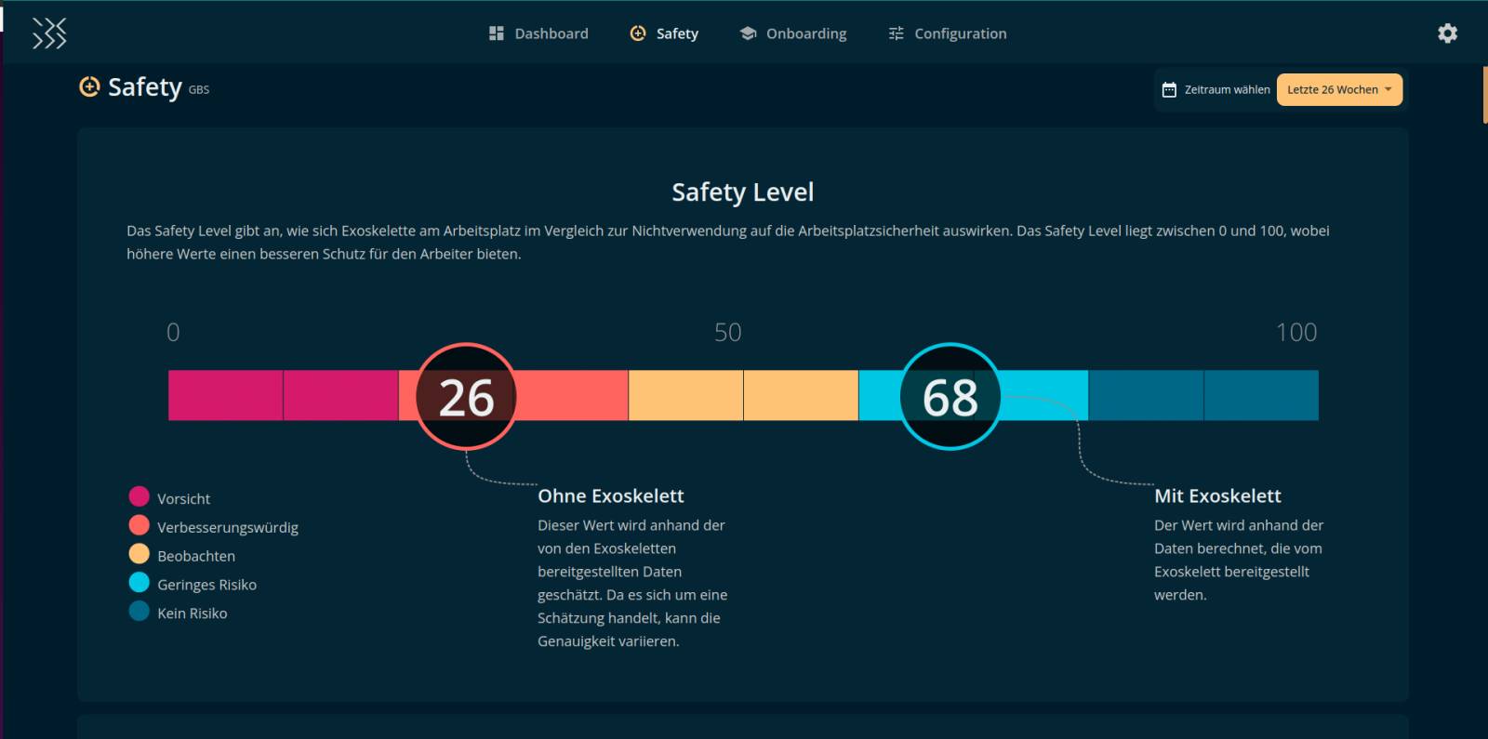Click the Safety heading icon next to title

click(89, 87)
